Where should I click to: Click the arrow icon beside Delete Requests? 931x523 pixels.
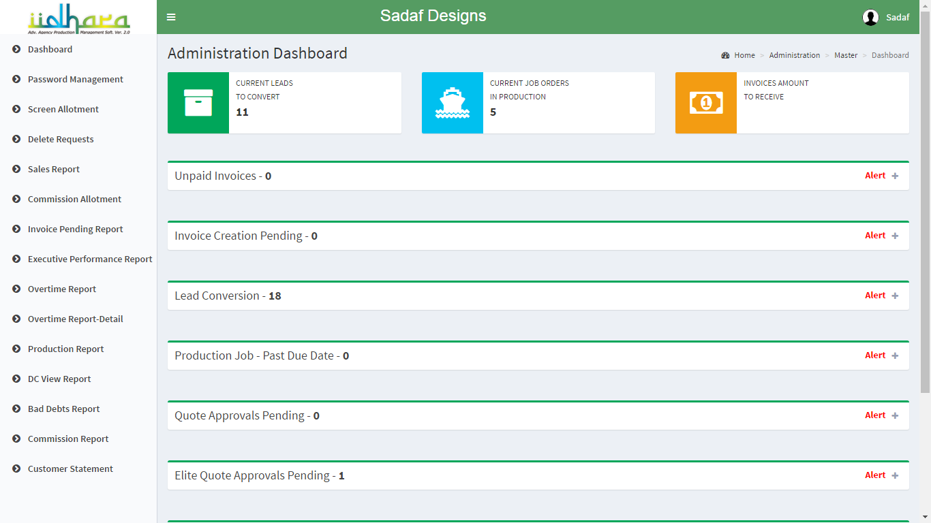pos(16,139)
